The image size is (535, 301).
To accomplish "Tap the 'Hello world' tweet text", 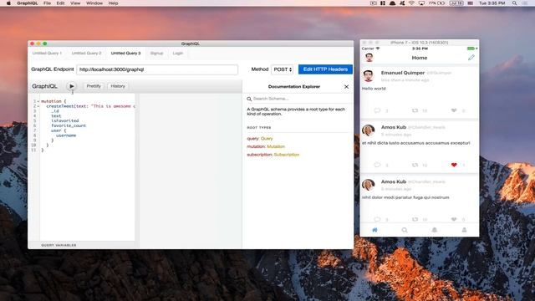I will pyautogui.click(x=374, y=89).
